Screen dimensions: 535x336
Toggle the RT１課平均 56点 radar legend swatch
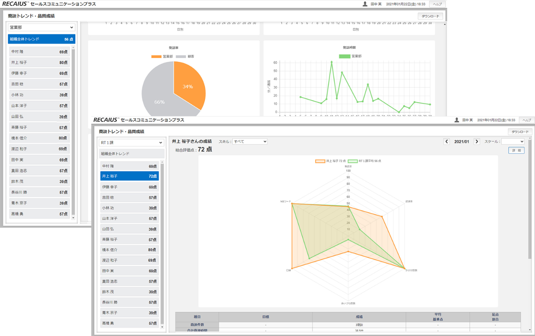click(352, 160)
